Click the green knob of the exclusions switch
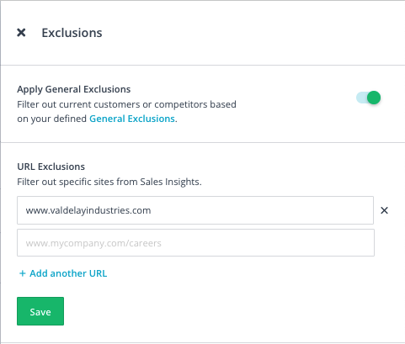Screen dimensions: 405x344 374,98
